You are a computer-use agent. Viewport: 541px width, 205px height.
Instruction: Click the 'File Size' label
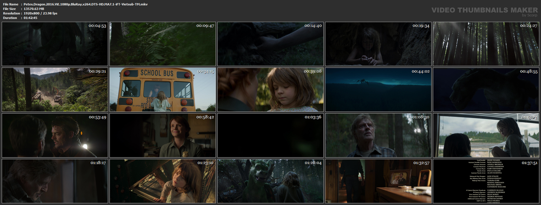[9, 8]
